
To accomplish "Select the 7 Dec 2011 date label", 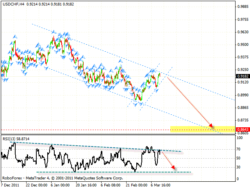I will (x=10, y=184).
